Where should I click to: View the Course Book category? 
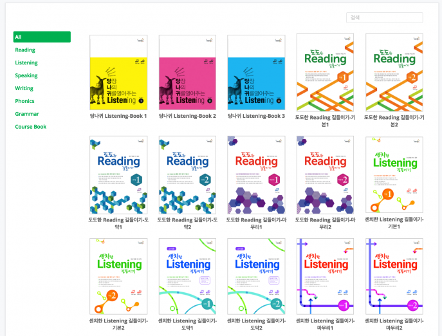pos(31,127)
